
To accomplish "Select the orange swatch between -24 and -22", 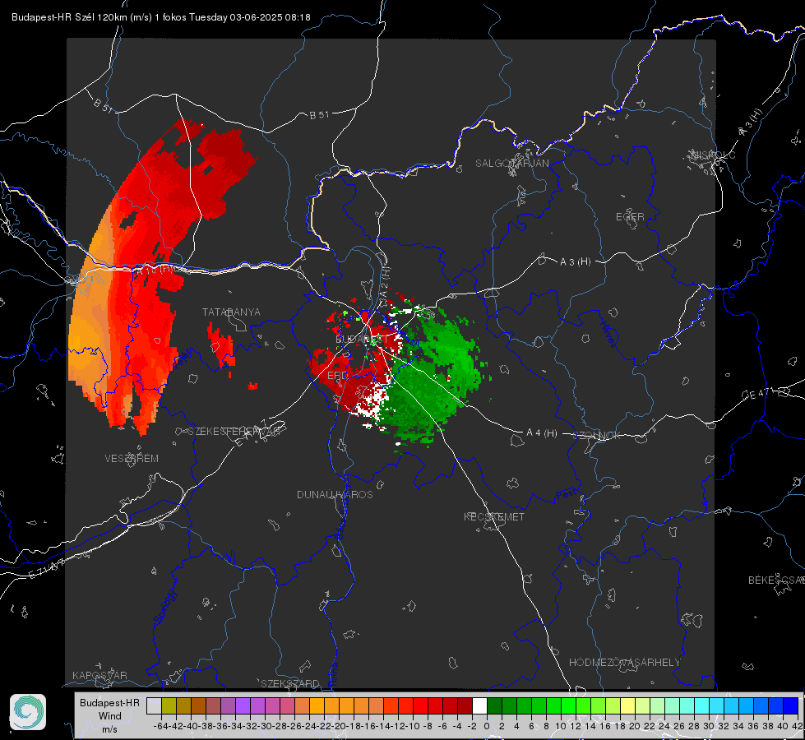I will [x=317, y=705].
